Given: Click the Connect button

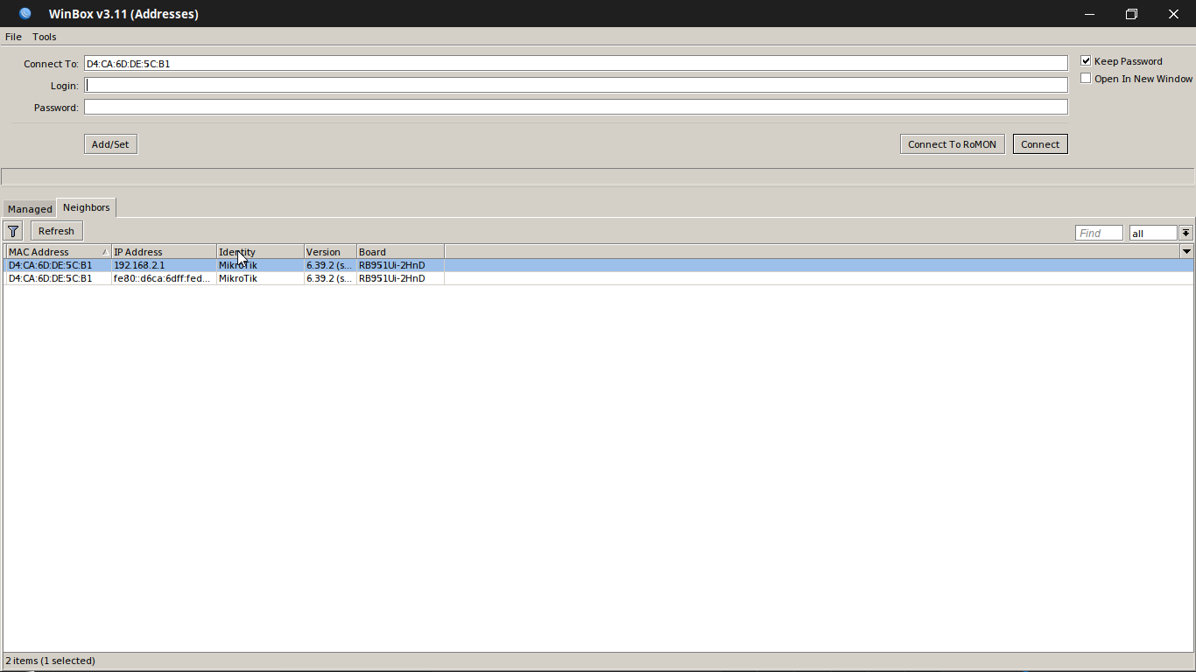Looking at the screenshot, I should pyautogui.click(x=1040, y=144).
